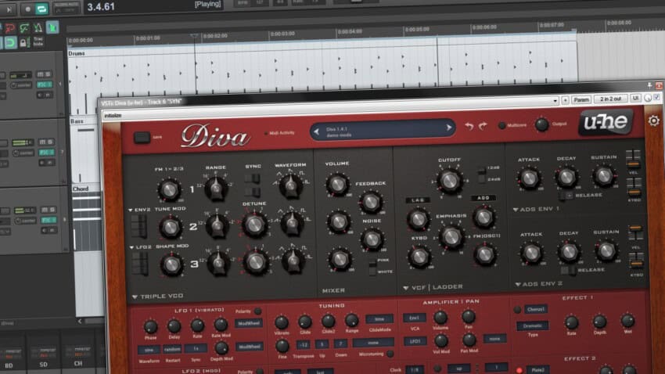This screenshot has width=665, height=374.
Task: Click the oscillator 1 Waveform knob
Action: pos(291,185)
